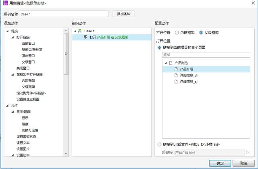This screenshot has width=258, height=169.
Task: Add the 显示 action
Action: click(x=25, y=118)
